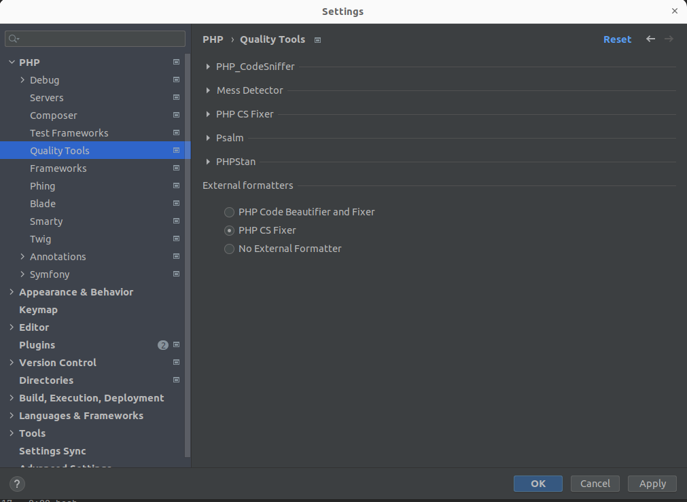Click project-level icon next to Quality Tools breadcrumb
Viewport: 687px width, 502px height.
click(x=317, y=40)
